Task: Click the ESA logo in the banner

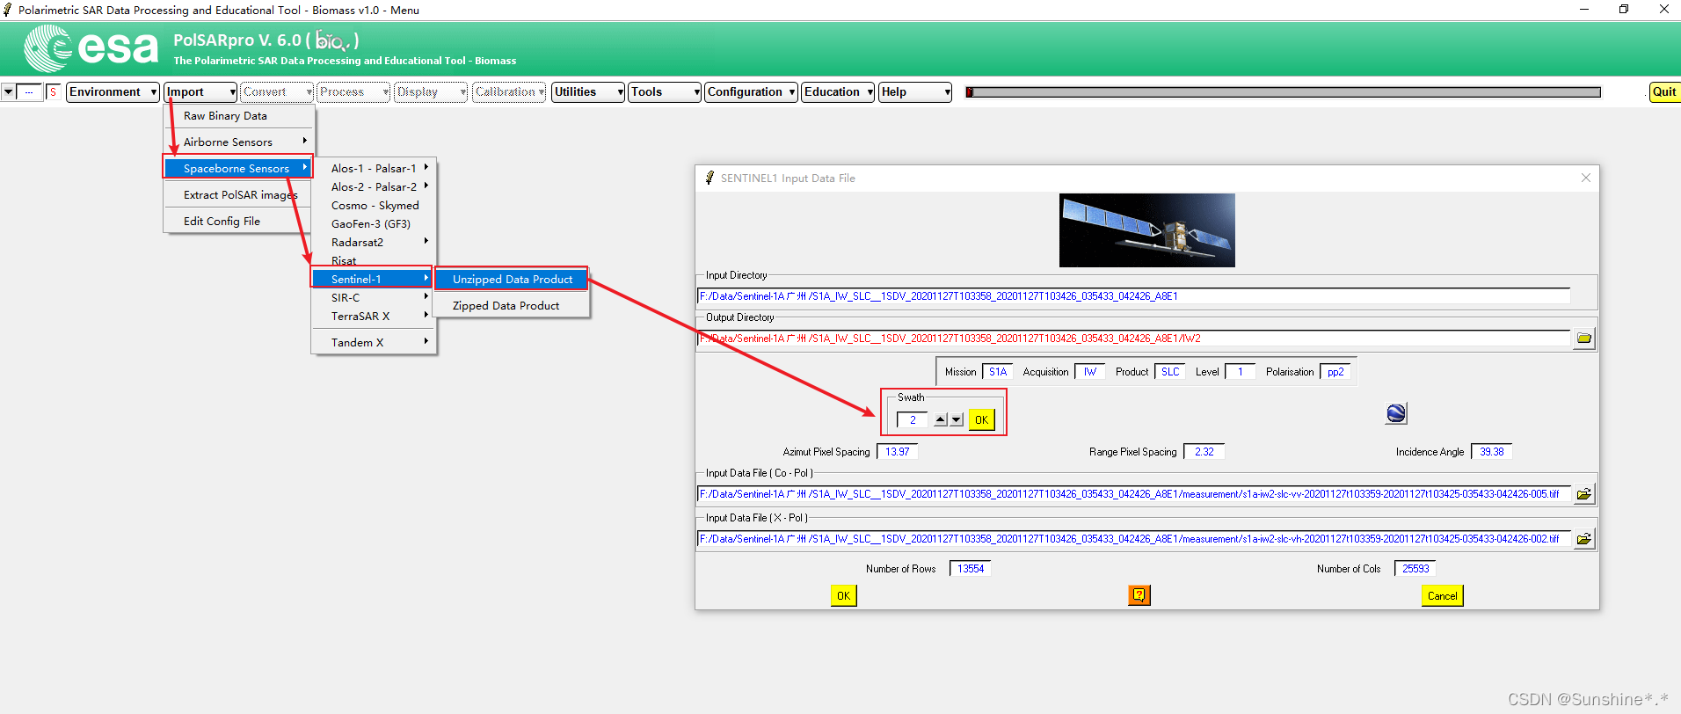Action: tap(92, 47)
